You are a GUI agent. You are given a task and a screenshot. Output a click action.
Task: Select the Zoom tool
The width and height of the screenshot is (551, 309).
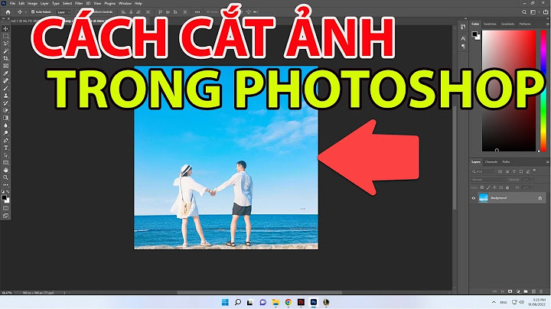tap(5, 177)
